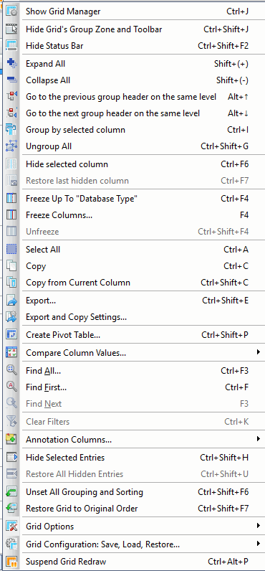
Task: Click the Suspend Grid Redraw icon
Action: [x=11, y=562]
